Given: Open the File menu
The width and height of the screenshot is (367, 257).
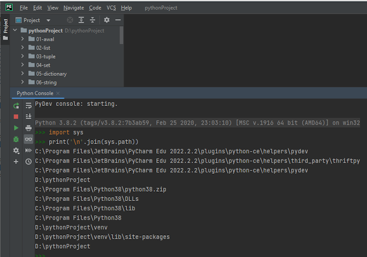Looking at the screenshot, I should click(x=24, y=8).
